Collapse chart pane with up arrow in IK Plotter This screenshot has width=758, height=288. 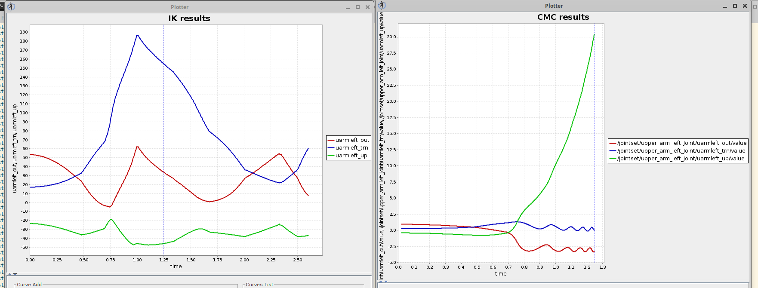coord(10,274)
